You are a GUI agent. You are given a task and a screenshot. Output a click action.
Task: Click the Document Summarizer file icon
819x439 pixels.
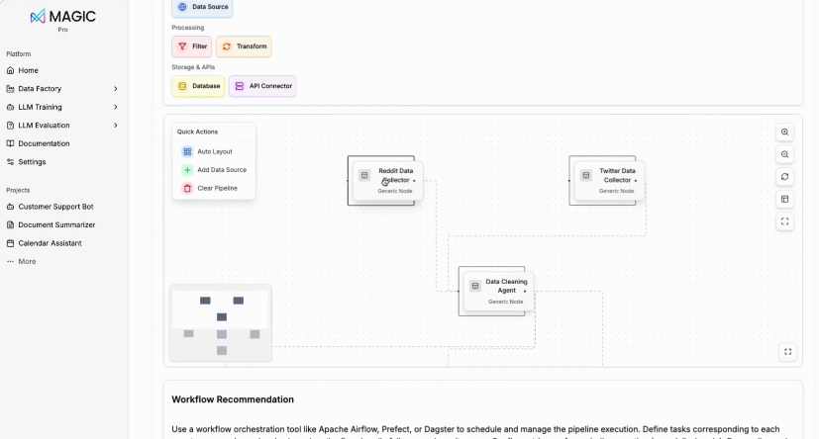(x=11, y=224)
